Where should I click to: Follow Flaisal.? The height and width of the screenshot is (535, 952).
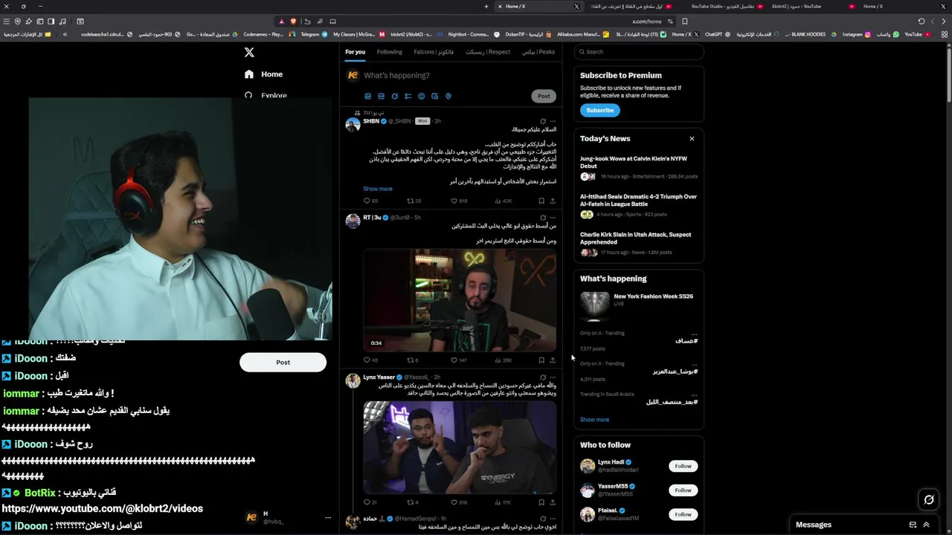(683, 514)
